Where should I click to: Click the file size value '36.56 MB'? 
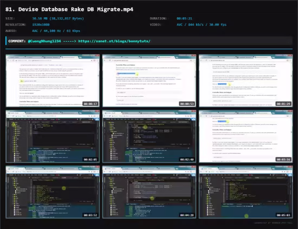coord(40,18)
